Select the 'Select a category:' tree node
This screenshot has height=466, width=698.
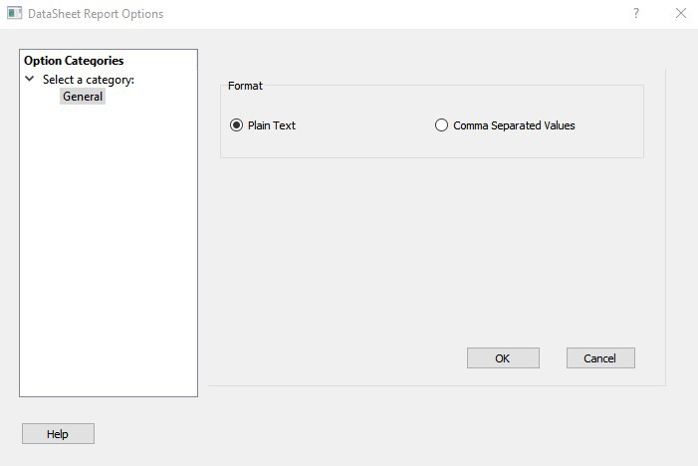[88, 80]
